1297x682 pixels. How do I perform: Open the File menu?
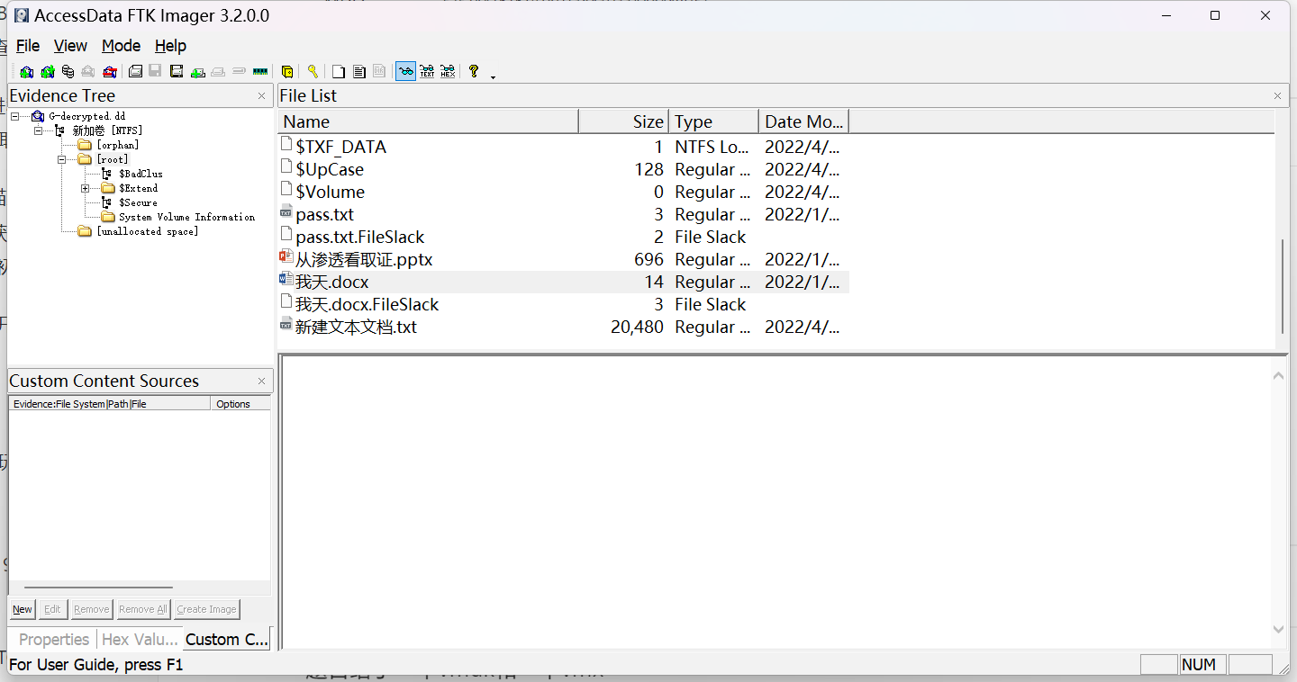click(28, 46)
